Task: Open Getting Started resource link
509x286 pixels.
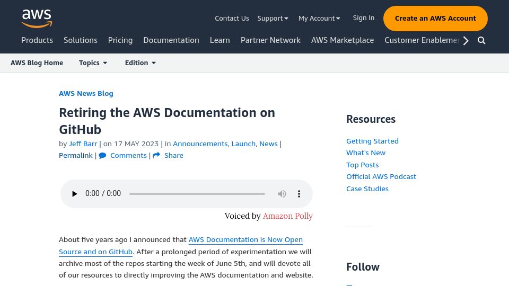Action: [x=372, y=141]
